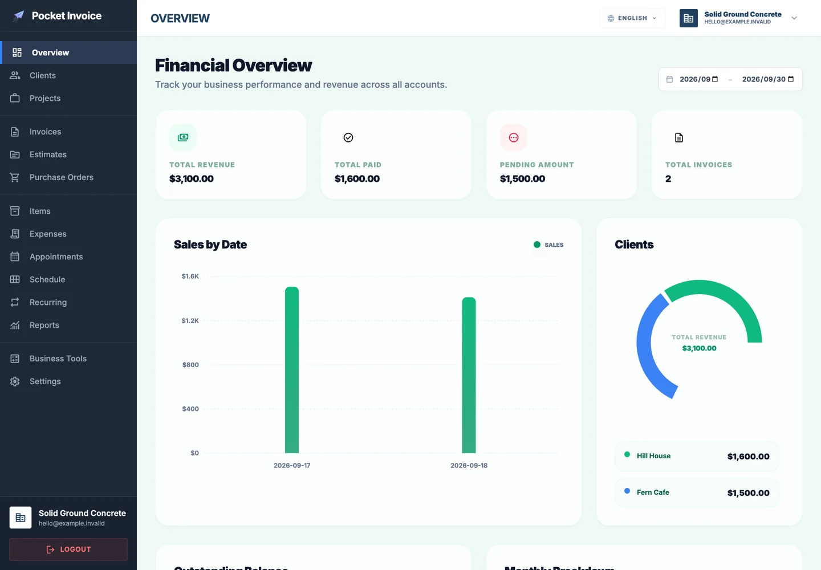
Task: Click the Schedule table icon
Action: click(x=15, y=279)
